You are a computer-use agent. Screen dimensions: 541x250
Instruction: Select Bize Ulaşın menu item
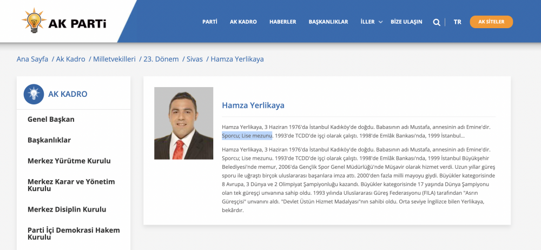[406, 22]
